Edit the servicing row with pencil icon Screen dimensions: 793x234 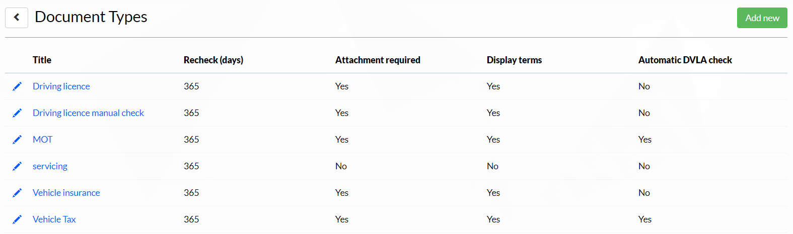point(17,166)
